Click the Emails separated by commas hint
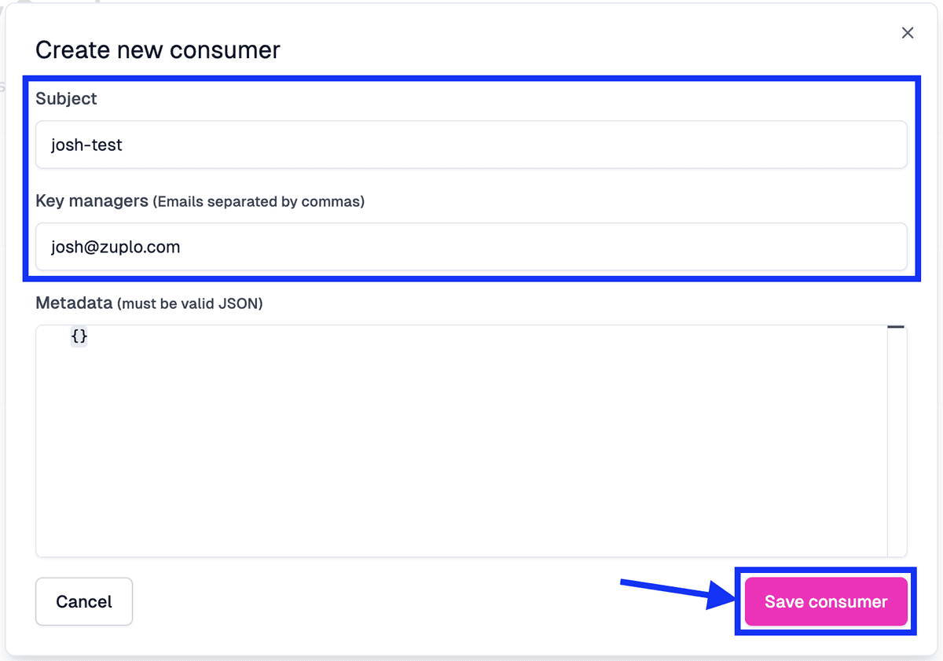The width and height of the screenshot is (943, 661). (260, 202)
